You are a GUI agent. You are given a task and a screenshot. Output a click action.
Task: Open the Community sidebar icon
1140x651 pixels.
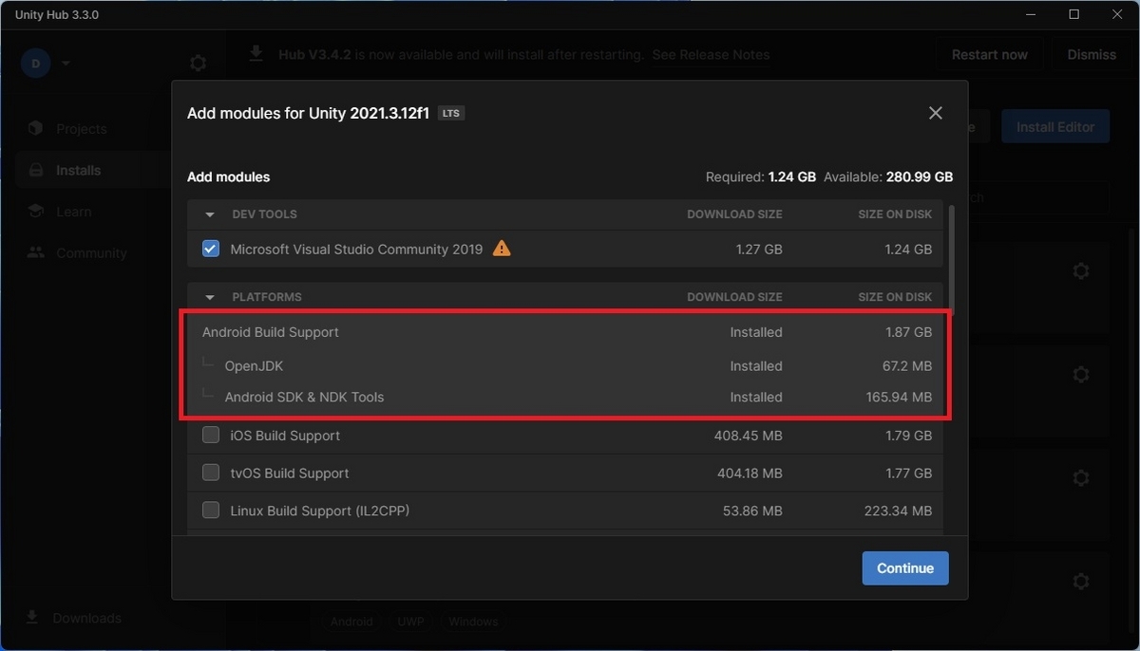tap(36, 252)
